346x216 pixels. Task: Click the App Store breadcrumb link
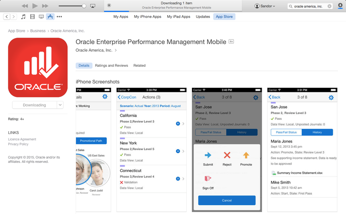(x=17, y=31)
